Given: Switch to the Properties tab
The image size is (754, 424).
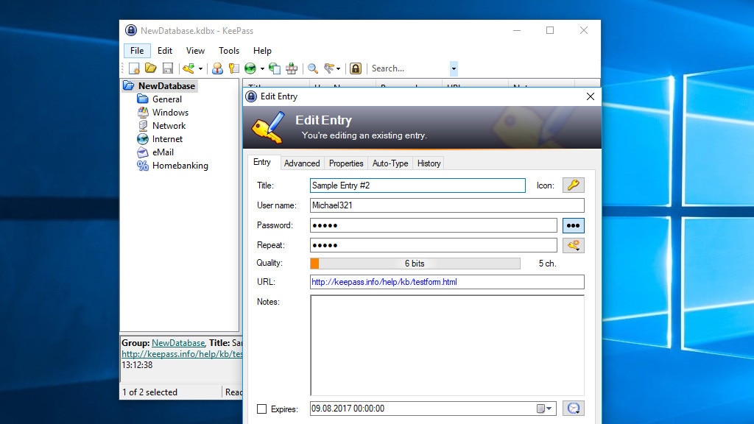Looking at the screenshot, I should point(346,163).
